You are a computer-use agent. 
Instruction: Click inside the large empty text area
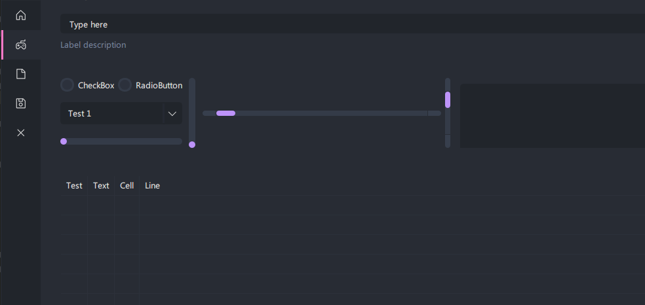coord(552,116)
